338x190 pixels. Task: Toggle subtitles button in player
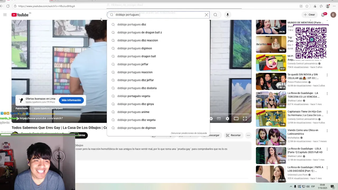[219, 119]
